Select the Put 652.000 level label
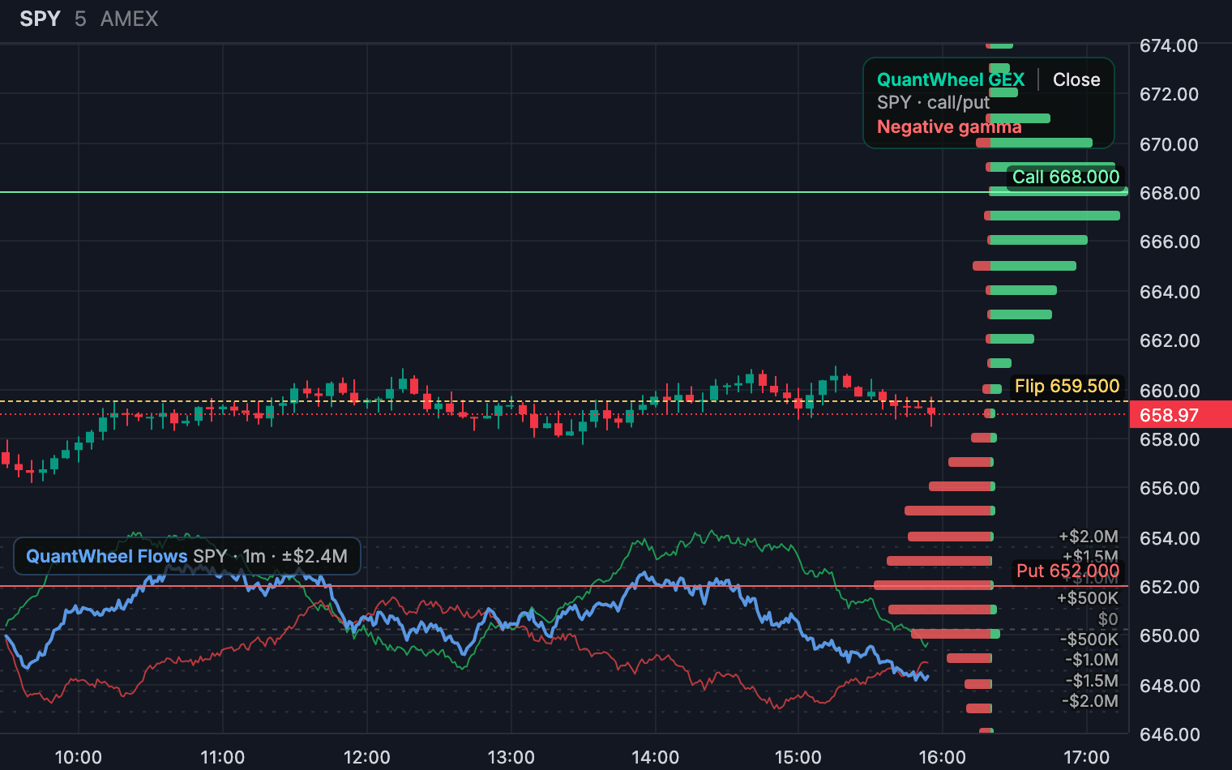 click(x=1067, y=571)
